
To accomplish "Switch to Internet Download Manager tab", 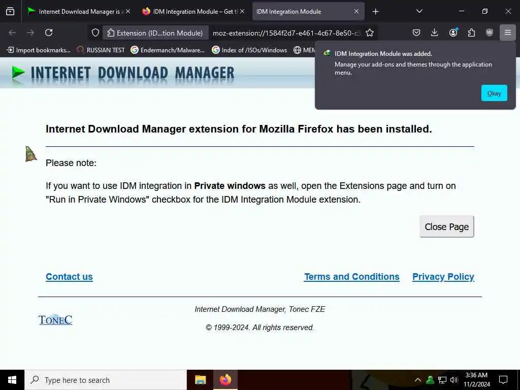I will pos(79,12).
